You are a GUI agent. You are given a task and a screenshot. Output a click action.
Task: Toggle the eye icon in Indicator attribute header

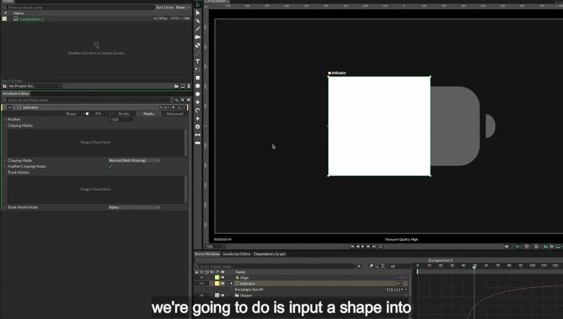tap(10, 108)
